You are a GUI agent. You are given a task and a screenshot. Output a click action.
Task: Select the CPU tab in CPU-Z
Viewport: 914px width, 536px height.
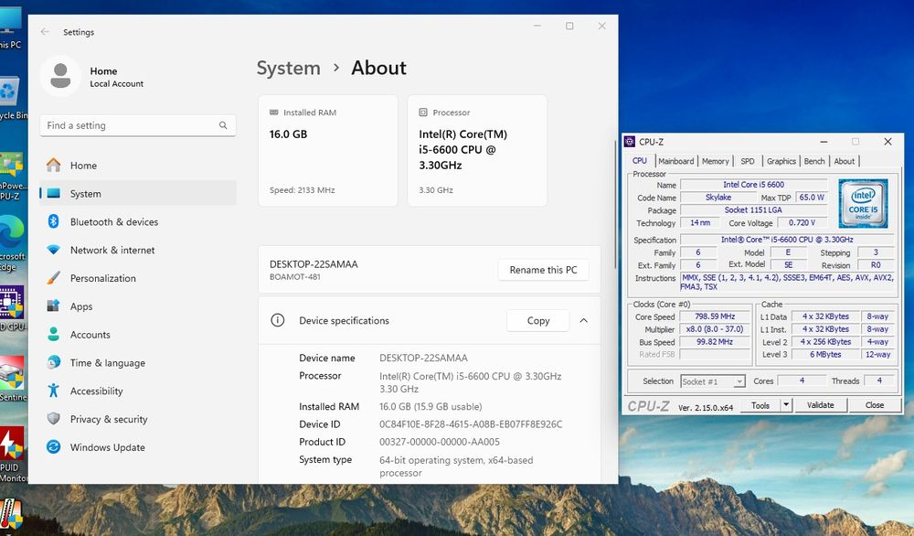640,160
